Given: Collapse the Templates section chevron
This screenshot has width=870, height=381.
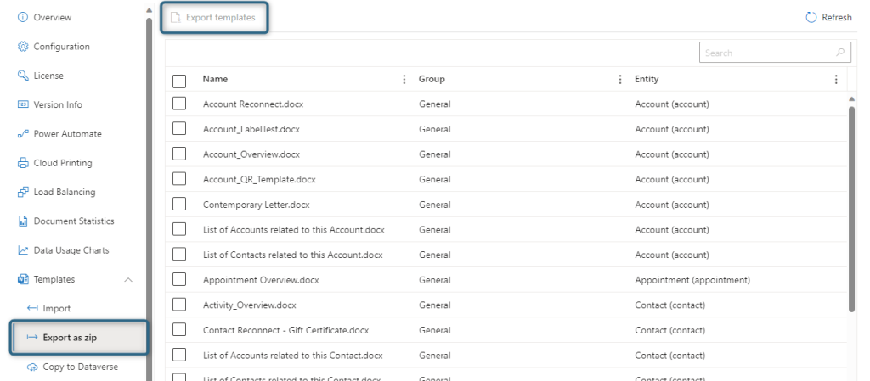Looking at the screenshot, I should click(x=128, y=280).
